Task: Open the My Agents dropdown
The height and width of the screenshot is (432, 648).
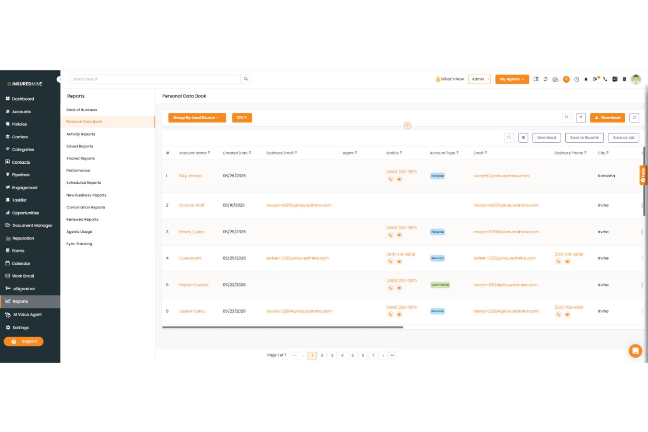Action: [x=512, y=79]
